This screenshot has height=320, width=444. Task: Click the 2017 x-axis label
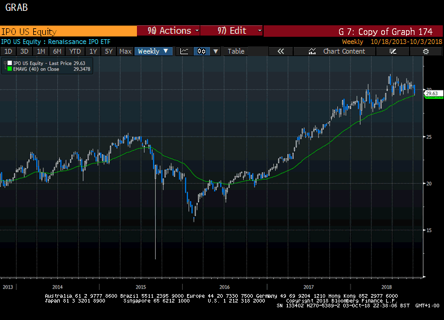point(308,287)
